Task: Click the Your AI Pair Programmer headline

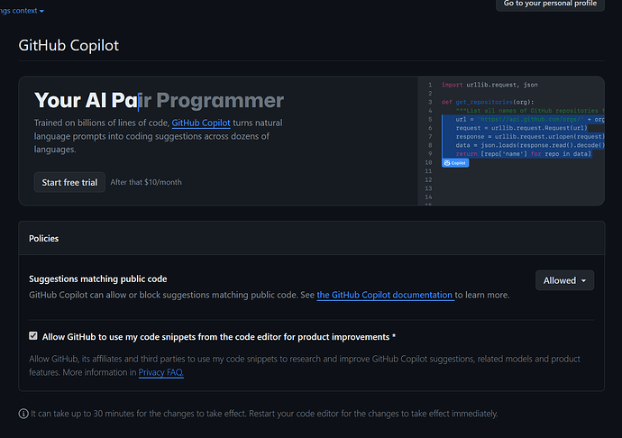Action: [x=159, y=100]
